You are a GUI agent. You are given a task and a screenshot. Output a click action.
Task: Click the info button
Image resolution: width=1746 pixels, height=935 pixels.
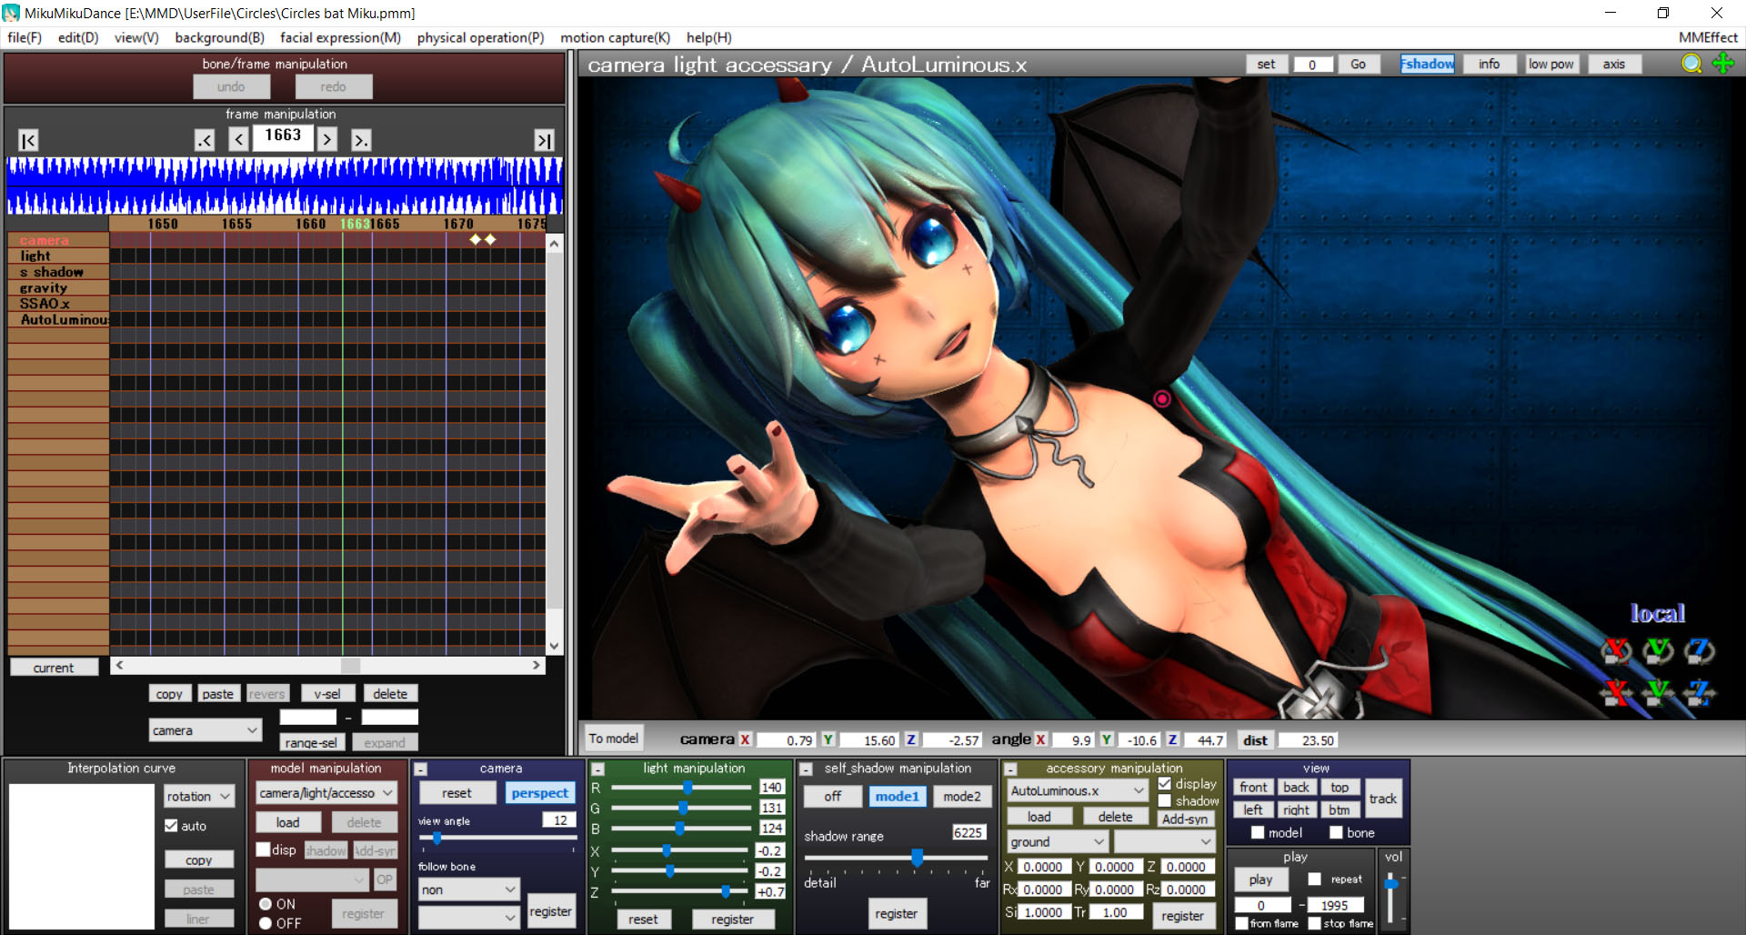tap(1490, 64)
